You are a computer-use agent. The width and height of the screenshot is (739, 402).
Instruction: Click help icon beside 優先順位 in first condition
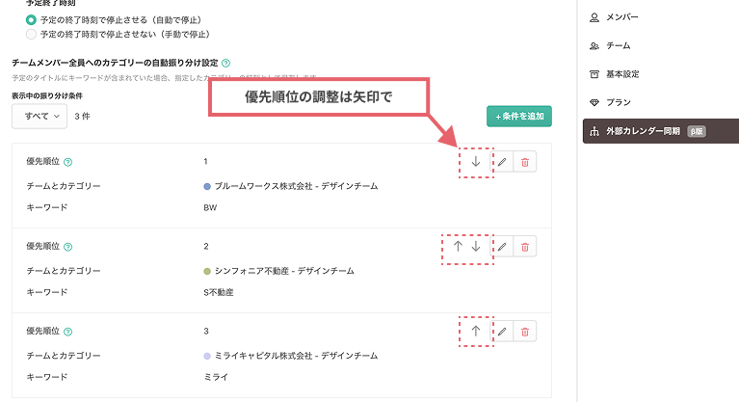tap(68, 162)
